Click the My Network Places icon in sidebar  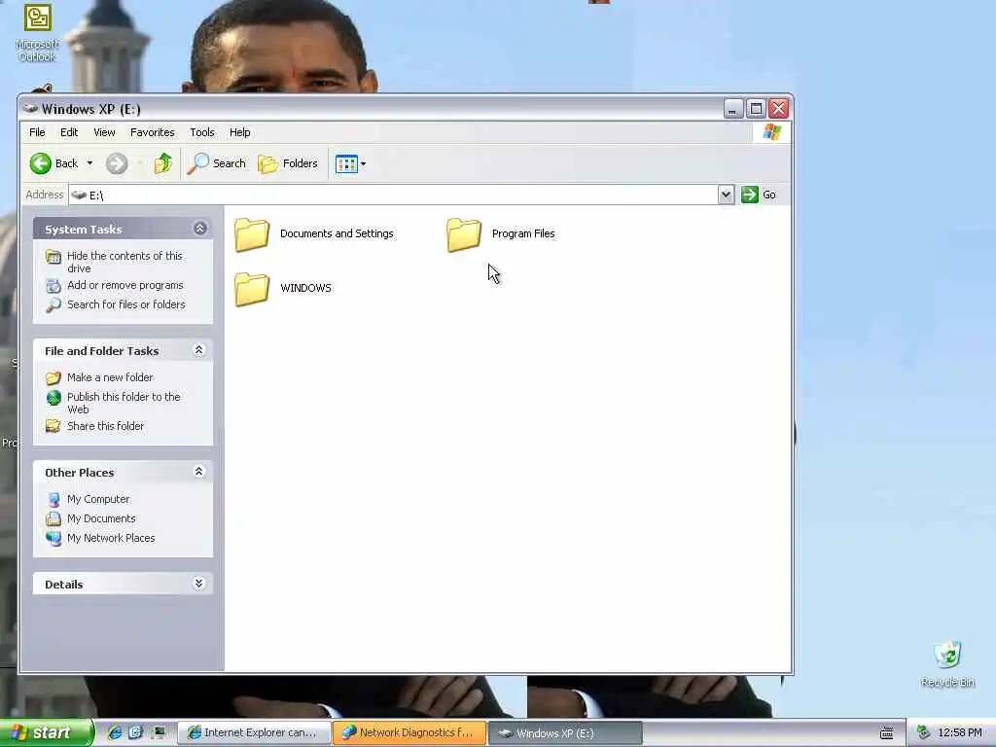tap(54, 539)
